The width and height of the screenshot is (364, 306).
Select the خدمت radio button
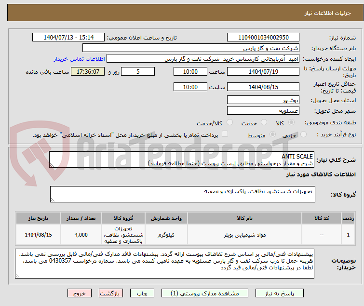point(264,122)
